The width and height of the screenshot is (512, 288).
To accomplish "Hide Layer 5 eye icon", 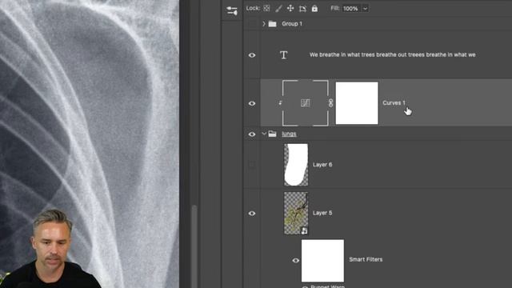I will pyautogui.click(x=252, y=214).
